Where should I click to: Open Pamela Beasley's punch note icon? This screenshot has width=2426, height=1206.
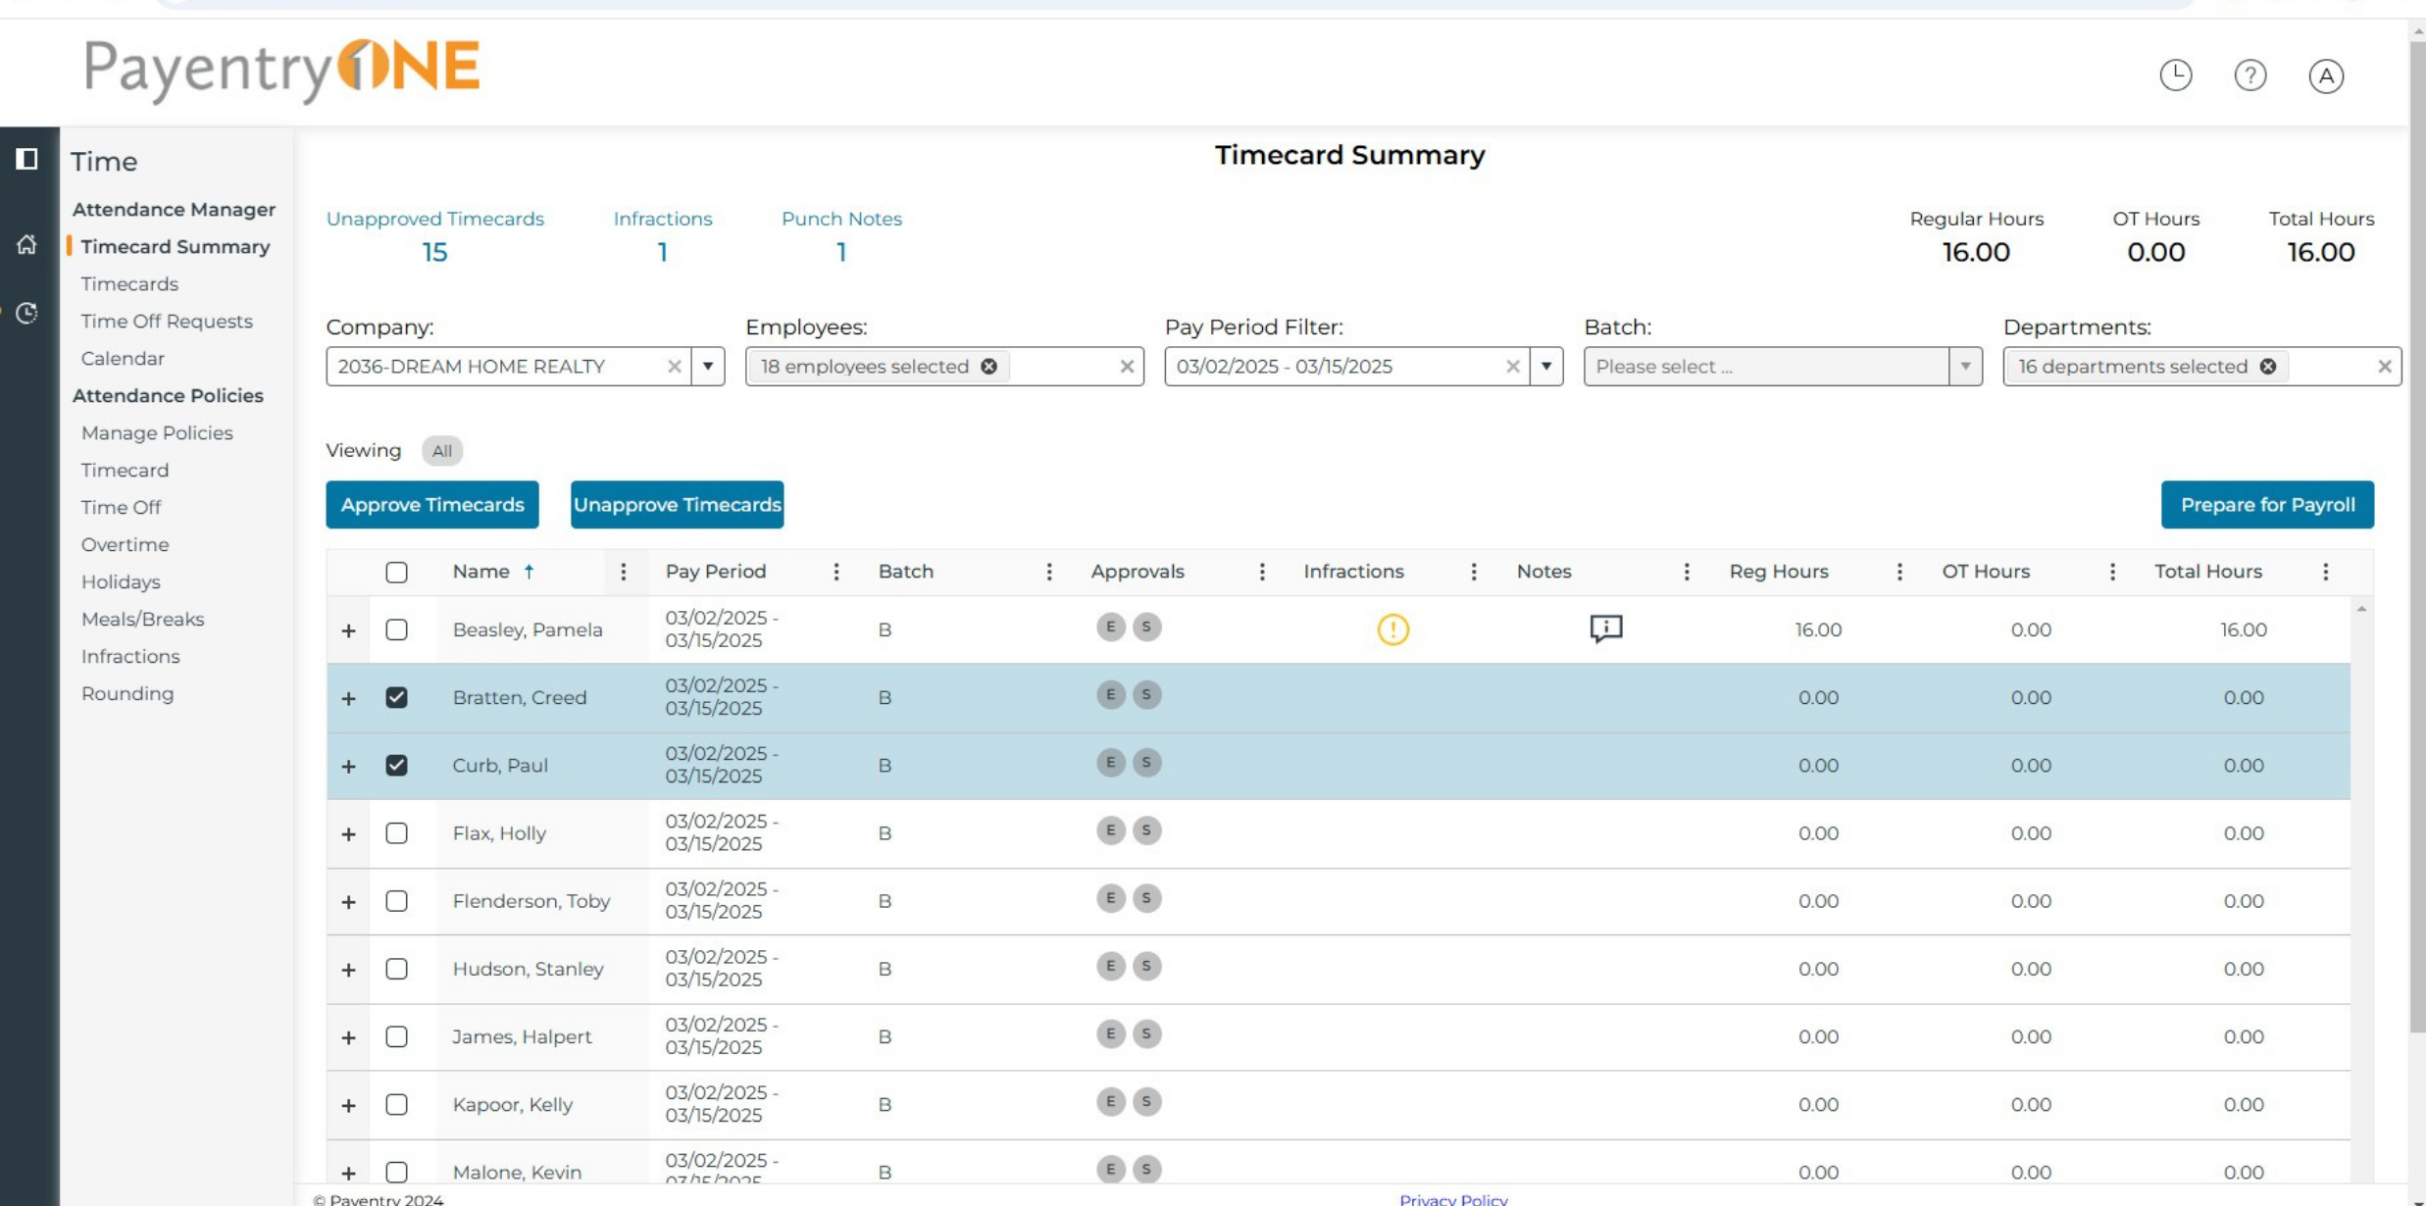pos(1605,628)
